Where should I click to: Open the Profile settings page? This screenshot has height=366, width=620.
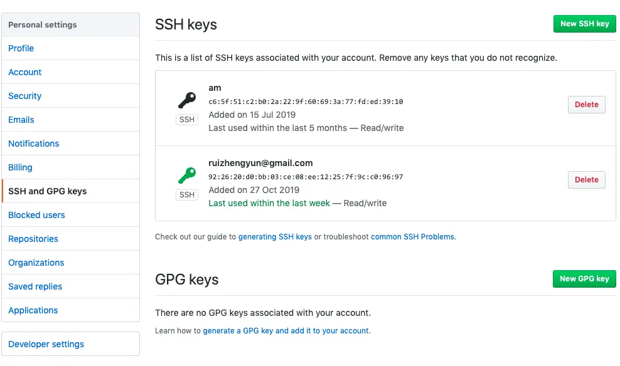pos(21,48)
